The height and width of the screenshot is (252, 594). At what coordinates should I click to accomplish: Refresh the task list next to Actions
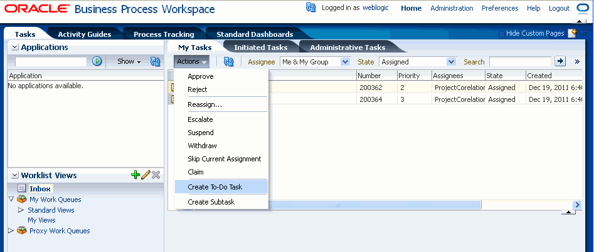(x=228, y=62)
